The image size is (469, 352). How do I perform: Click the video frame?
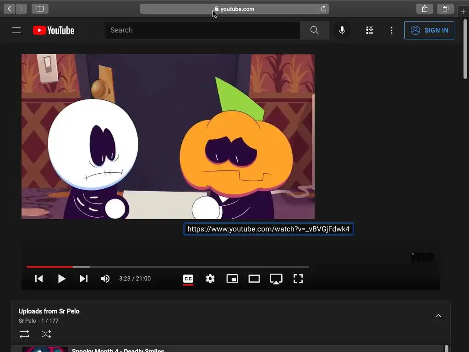coord(168,137)
